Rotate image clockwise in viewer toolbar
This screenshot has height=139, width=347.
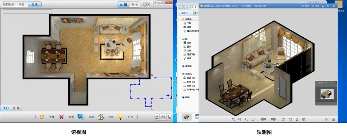[290, 119]
